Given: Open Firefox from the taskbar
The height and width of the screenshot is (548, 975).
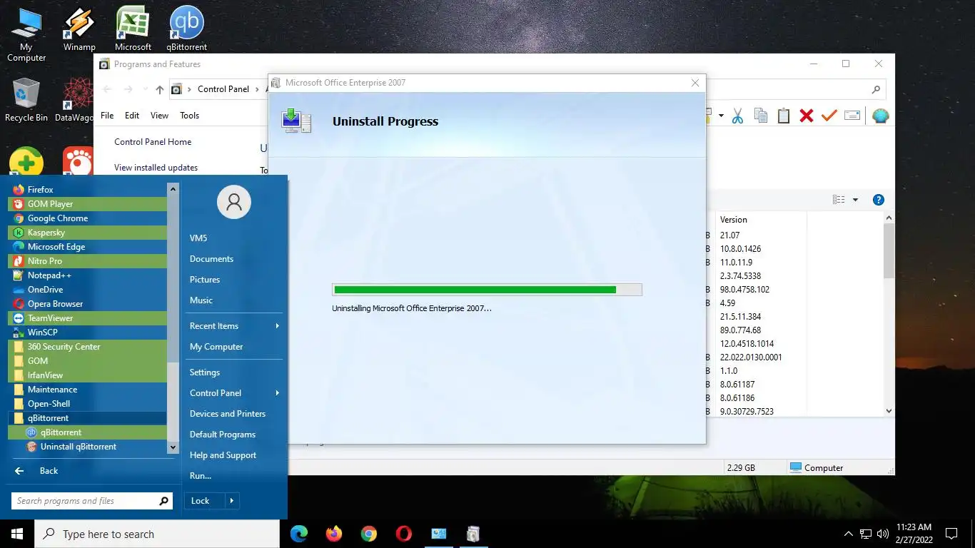Looking at the screenshot, I should click(x=333, y=533).
